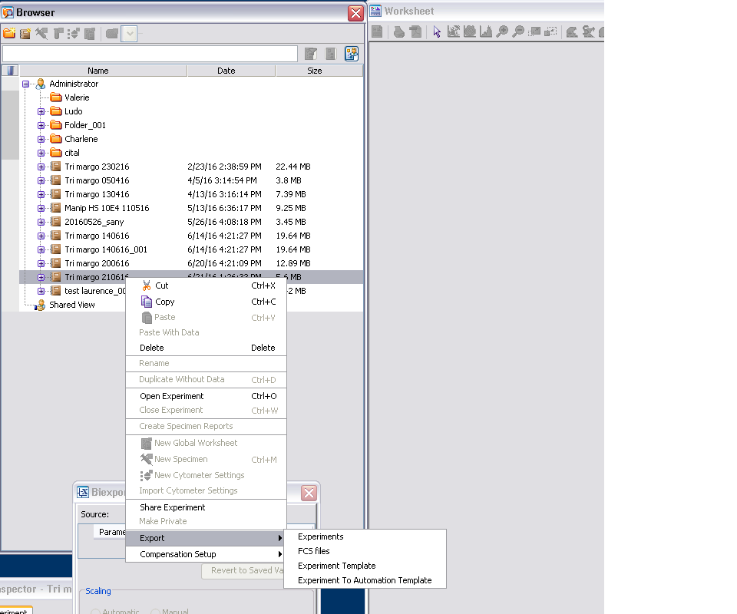737x614 pixels.
Task: Click the Browser search text field
Action: pos(150,54)
